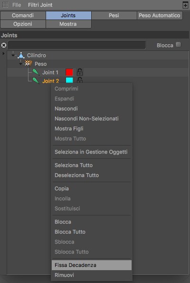Click the Peso weight tag icon
The height and width of the screenshot is (283, 190).
coord(28,63)
